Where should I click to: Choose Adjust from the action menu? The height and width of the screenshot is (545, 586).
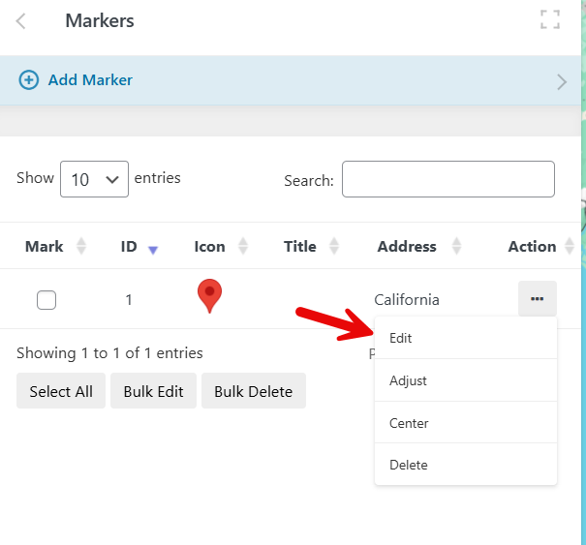click(408, 380)
